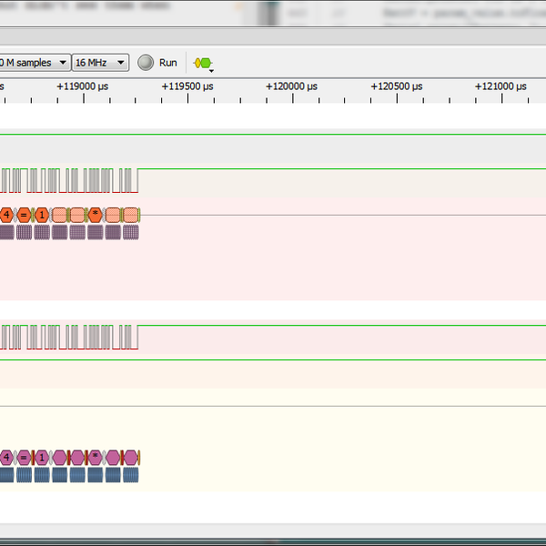Viewport: 546px width, 546px height.
Task: Click the +120000 µs ruler mark
Action: click(291, 86)
